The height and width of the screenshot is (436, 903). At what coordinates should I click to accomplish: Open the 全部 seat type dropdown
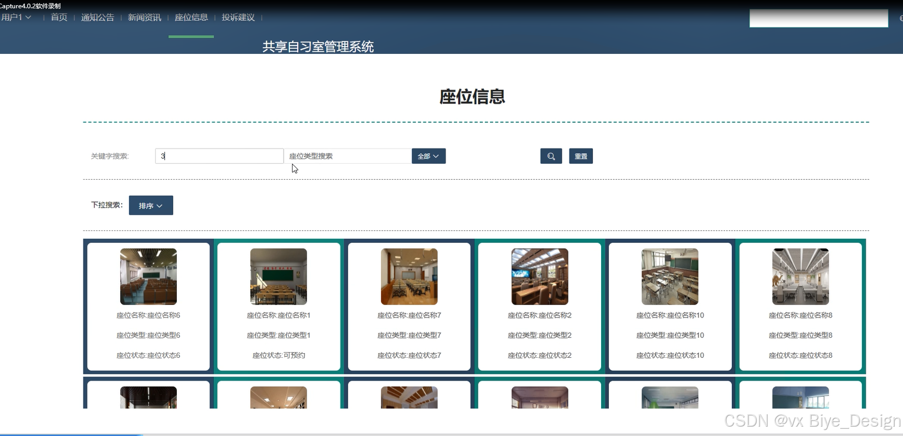tap(428, 156)
